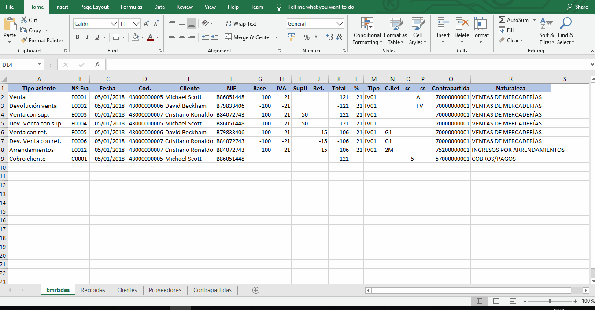Apply red font color A

click(x=150, y=37)
